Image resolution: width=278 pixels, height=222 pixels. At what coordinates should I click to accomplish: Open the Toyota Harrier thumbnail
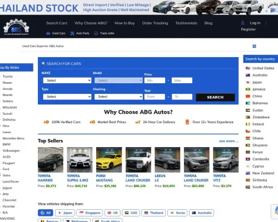pos(51,160)
